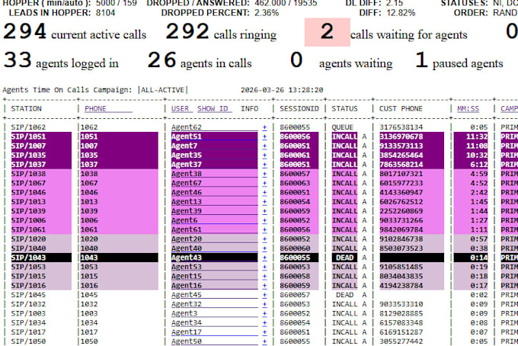Viewport: 518px width, 346px height.
Task: Click the 11:32 call time value
Action: [477, 136]
